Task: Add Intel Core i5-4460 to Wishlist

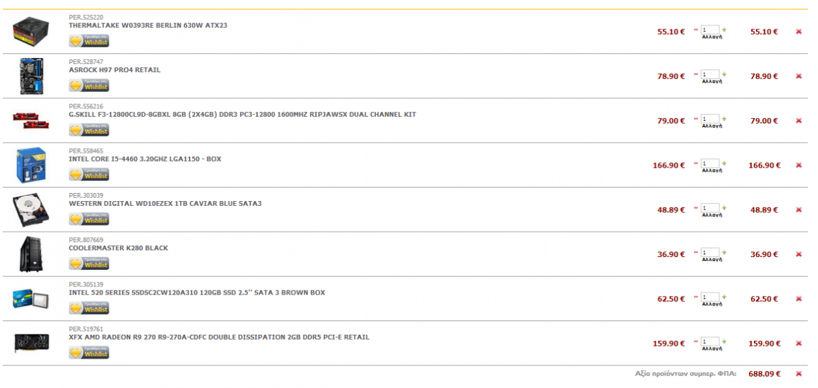Action: tap(89, 174)
